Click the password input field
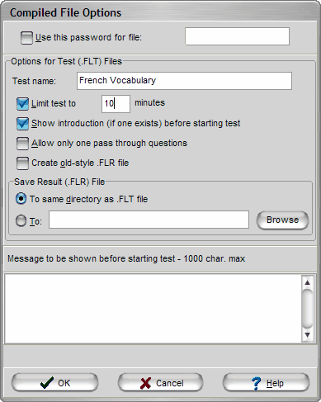The width and height of the screenshot is (321, 402). pos(237,36)
